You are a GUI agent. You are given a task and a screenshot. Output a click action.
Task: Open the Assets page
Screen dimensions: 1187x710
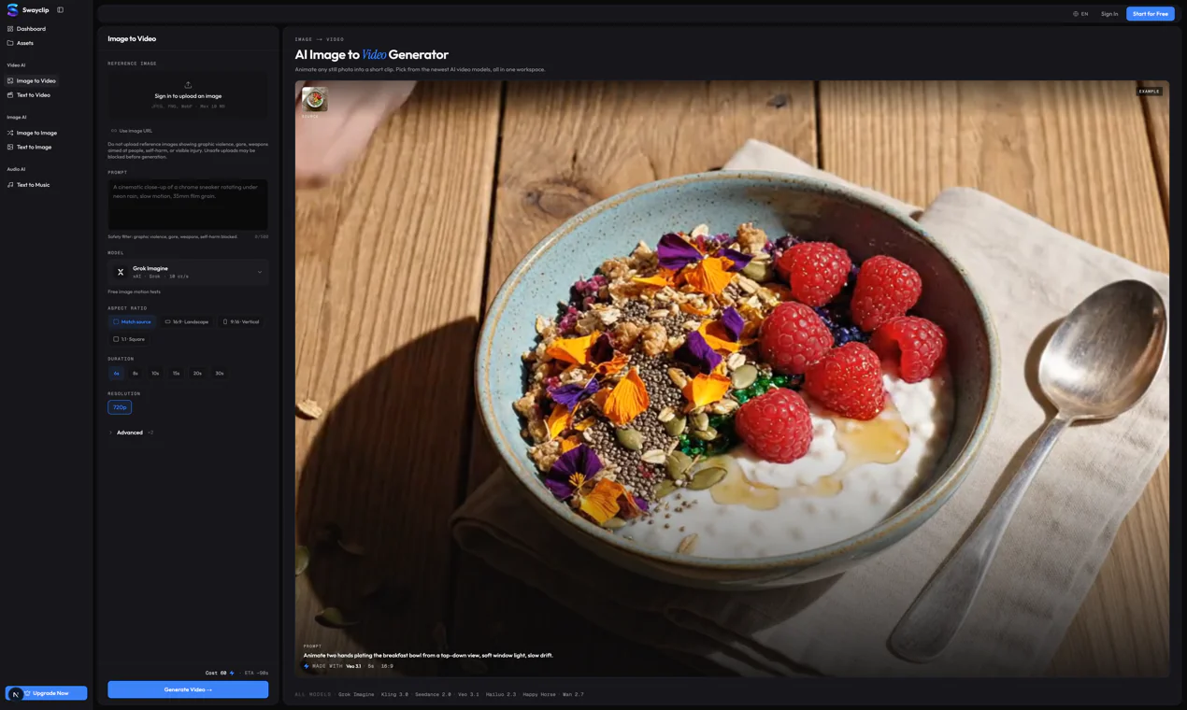click(x=25, y=43)
